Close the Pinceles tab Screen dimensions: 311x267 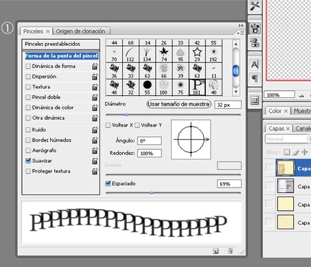[x=48, y=31]
